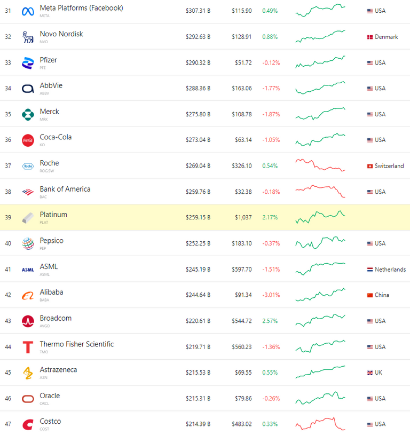Open the ASML company name link
This screenshot has height=435, width=410.
click(x=49, y=266)
